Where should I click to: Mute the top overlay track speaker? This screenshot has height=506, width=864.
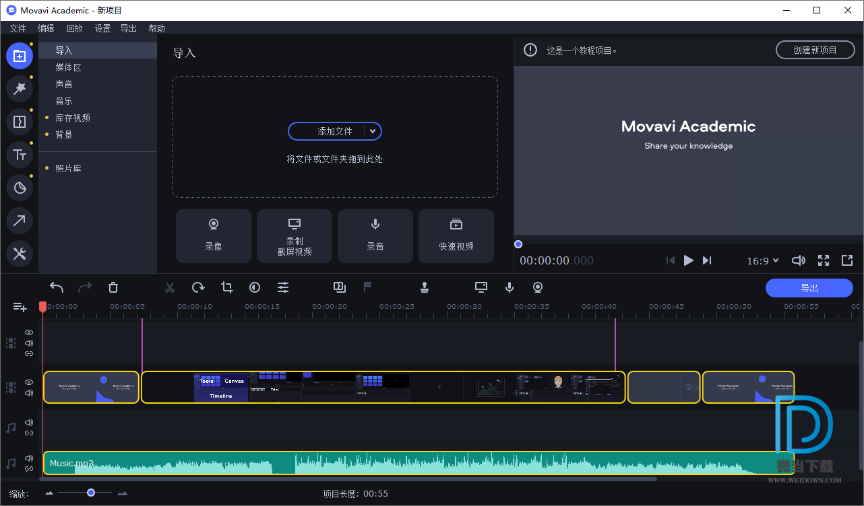click(29, 343)
